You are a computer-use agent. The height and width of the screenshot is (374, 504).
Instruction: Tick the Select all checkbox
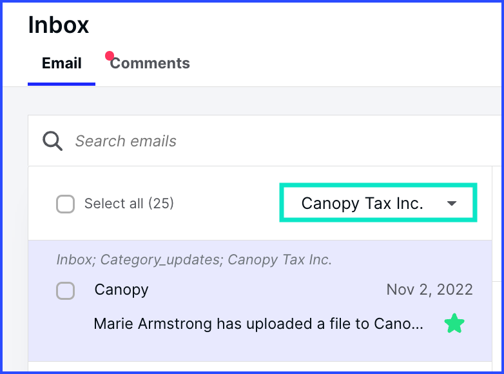(x=65, y=204)
